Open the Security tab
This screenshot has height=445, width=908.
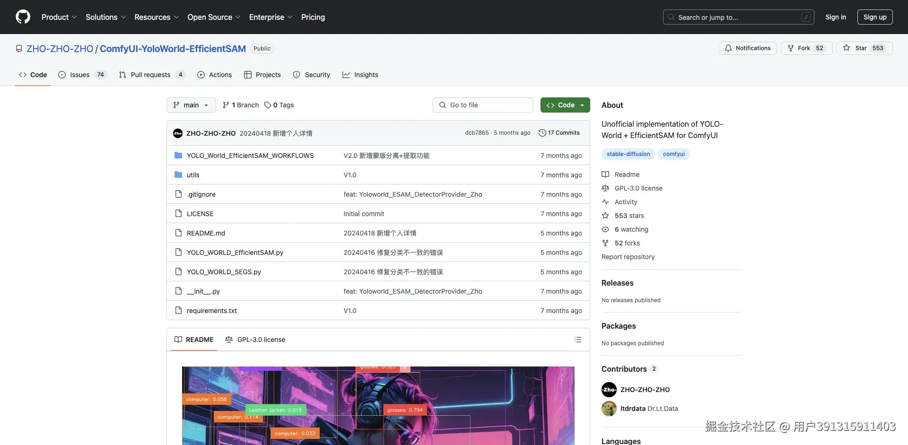pos(312,75)
